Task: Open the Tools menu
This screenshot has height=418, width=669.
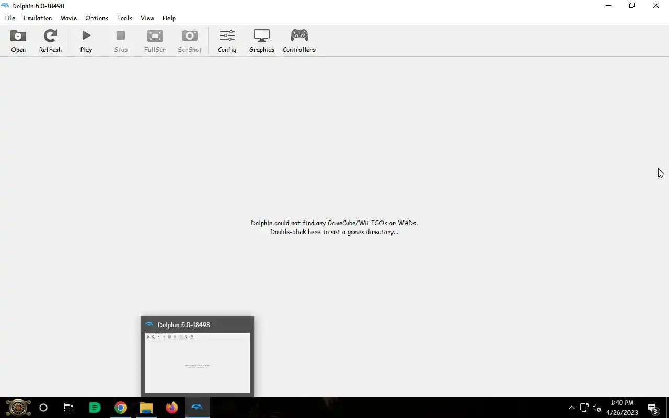Action: [x=124, y=18]
